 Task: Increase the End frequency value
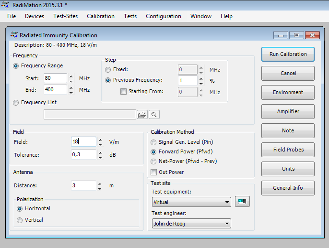pyautogui.click(x=71, y=87)
